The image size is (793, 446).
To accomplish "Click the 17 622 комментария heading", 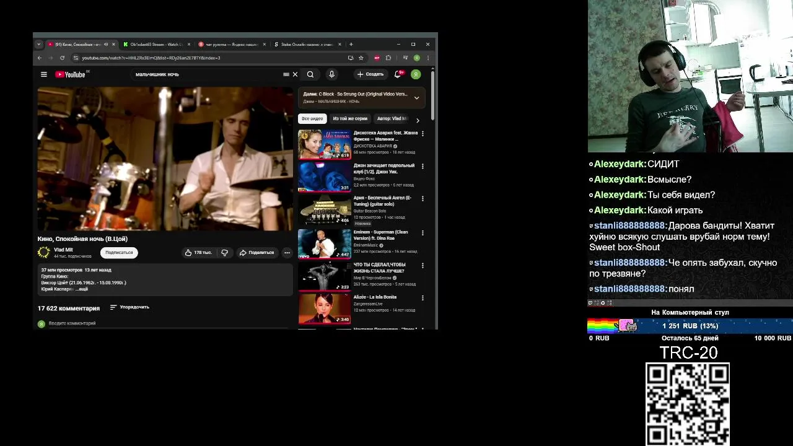I will point(69,308).
